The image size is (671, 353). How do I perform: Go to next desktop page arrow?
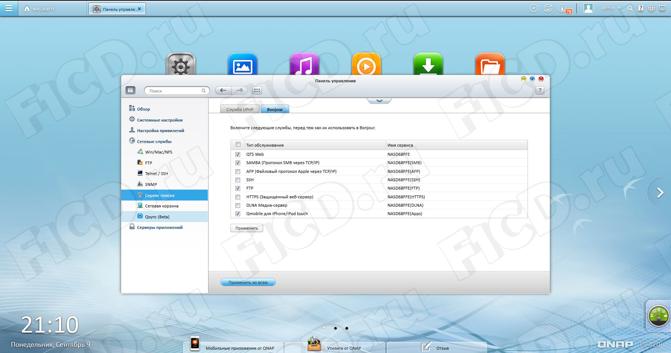[660, 193]
